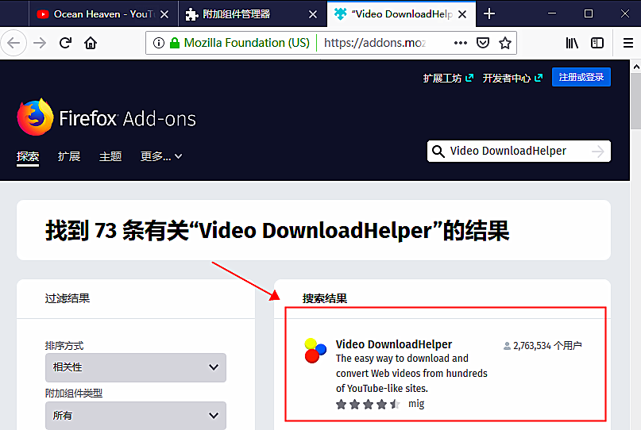Open the Library icon in toolbar
Screen dimensions: 641x430
point(572,43)
